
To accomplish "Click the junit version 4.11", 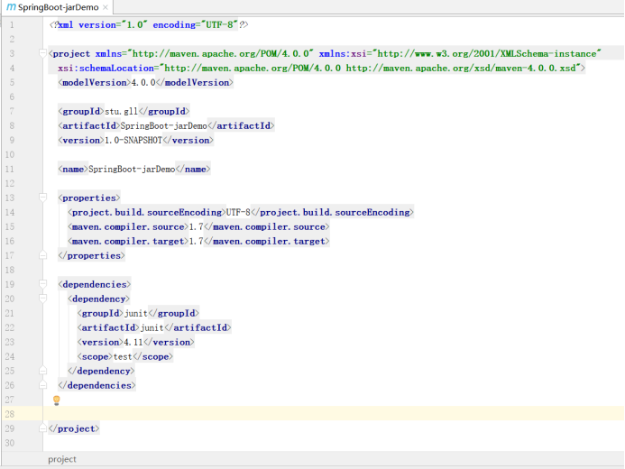I will (x=133, y=342).
